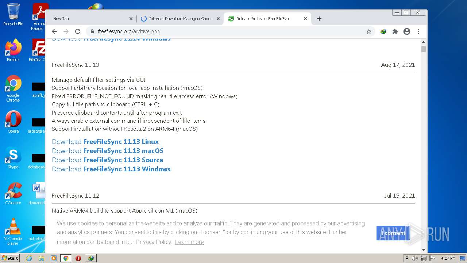The height and width of the screenshot is (263, 467).
Task: Open Internet Download Manager taskbar icon
Action: (90, 258)
